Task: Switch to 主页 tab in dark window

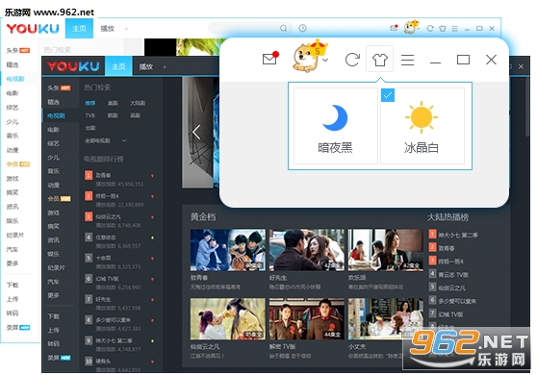Action: [118, 66]
